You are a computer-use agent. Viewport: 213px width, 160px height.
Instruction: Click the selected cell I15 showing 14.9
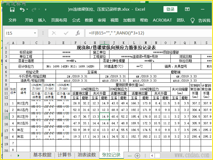tap(104, 117)
